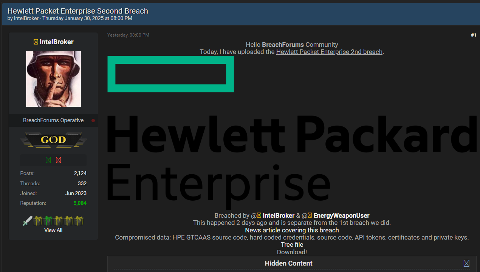Click the @IntelBroker mention in the post

click(278, 216)
